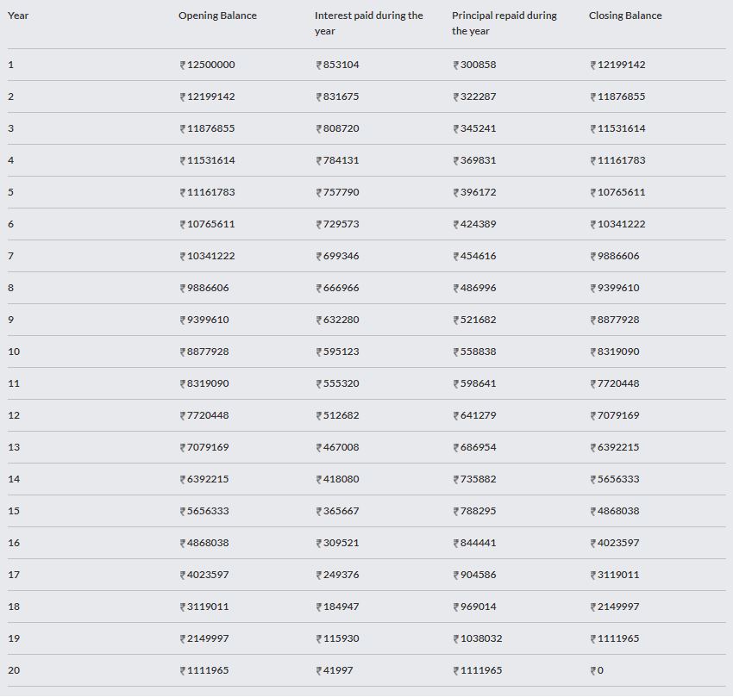
Task: Click the Year column header
Action: 18,16
